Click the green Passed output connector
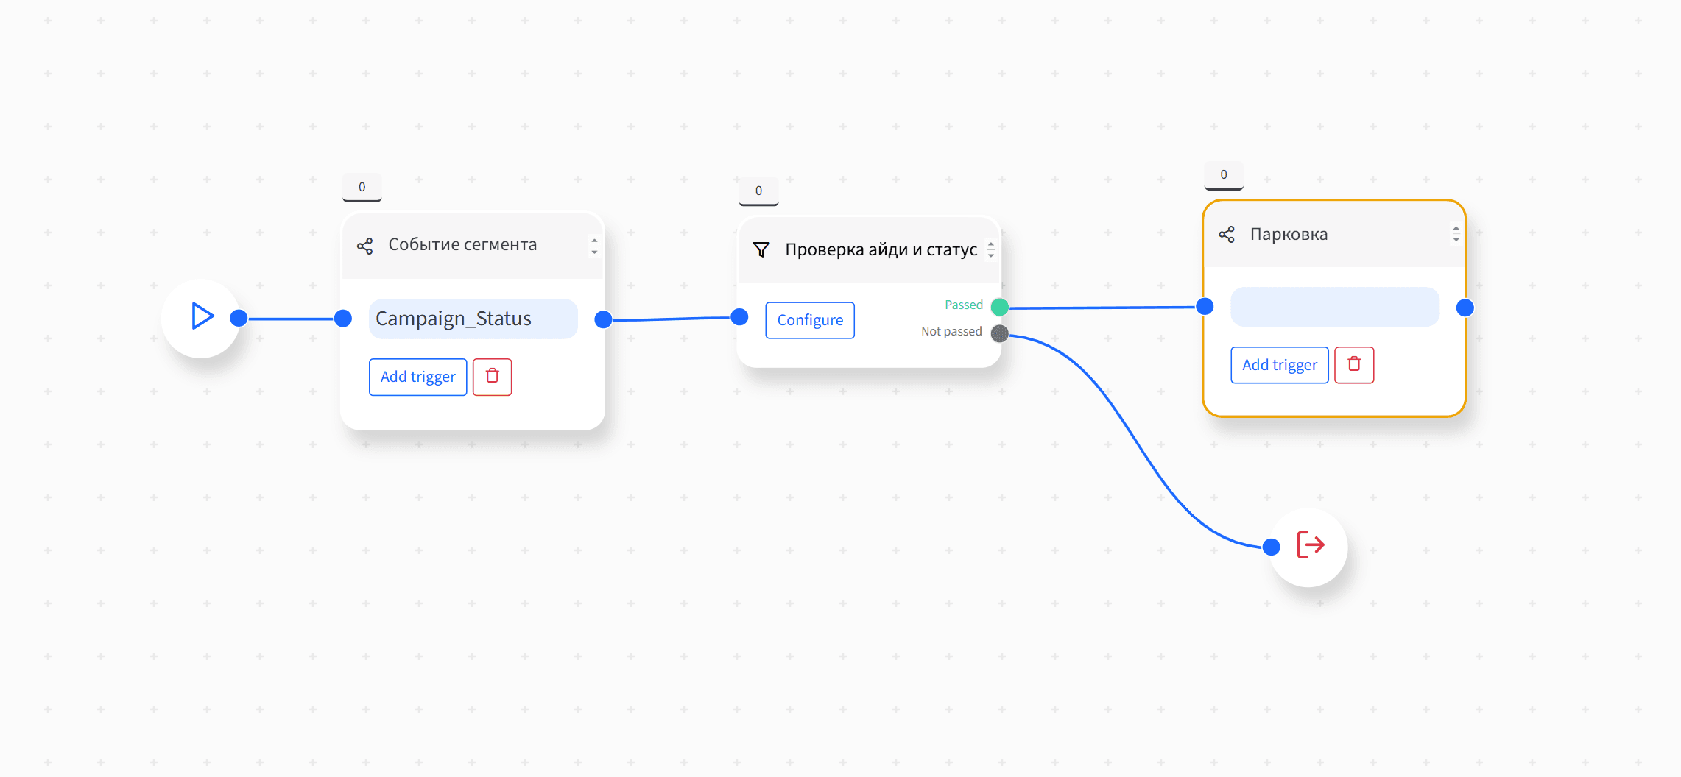This screenshot has height=777, width=1681. [1000, 307]
